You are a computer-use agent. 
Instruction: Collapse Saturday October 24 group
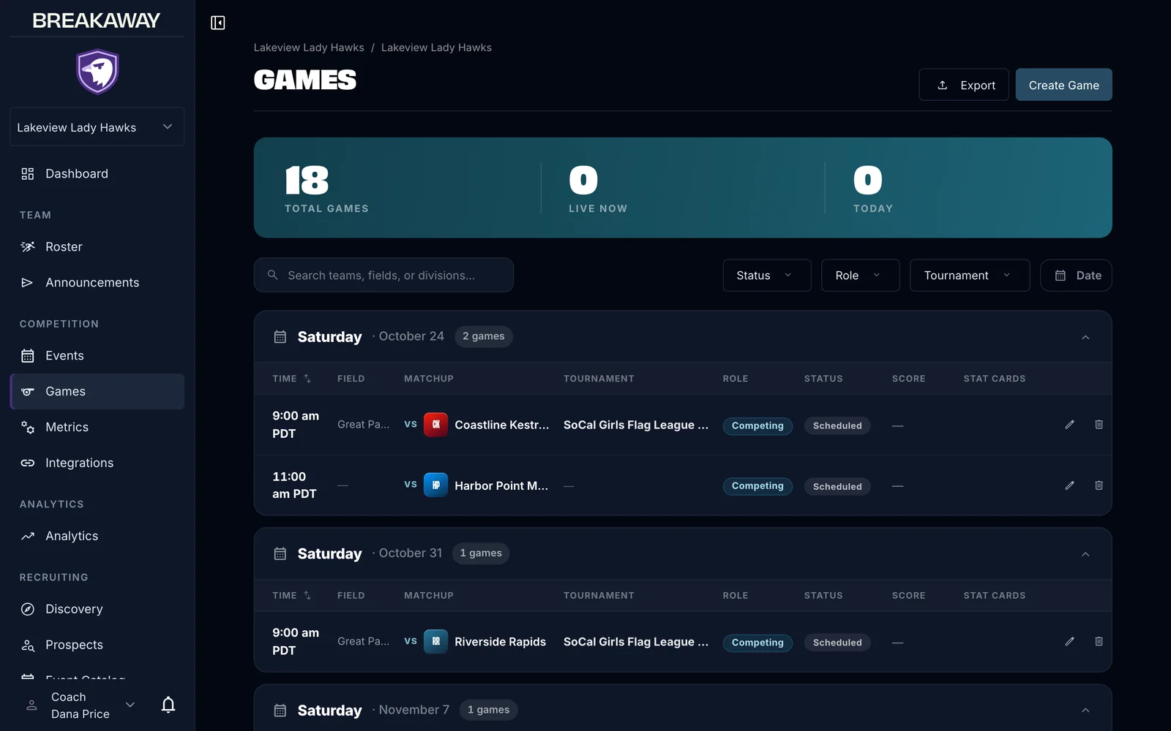tap(1085, 337)
